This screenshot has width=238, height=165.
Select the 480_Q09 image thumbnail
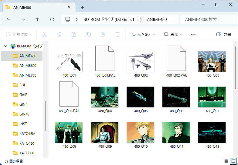[x=104, y=132]
